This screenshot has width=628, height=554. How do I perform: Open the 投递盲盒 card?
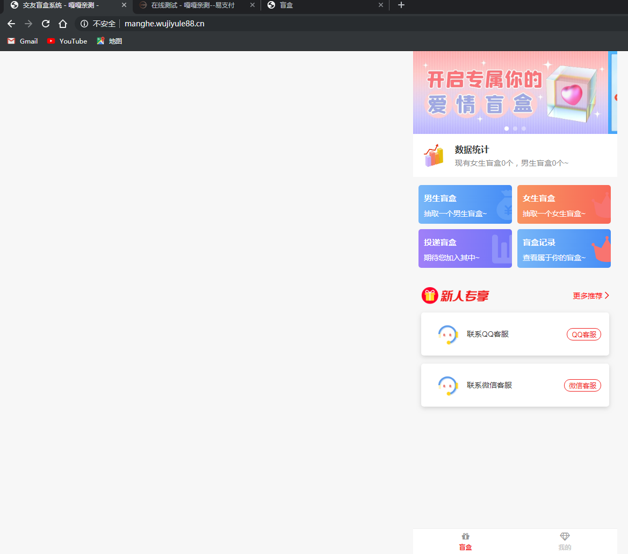point(465,248)
